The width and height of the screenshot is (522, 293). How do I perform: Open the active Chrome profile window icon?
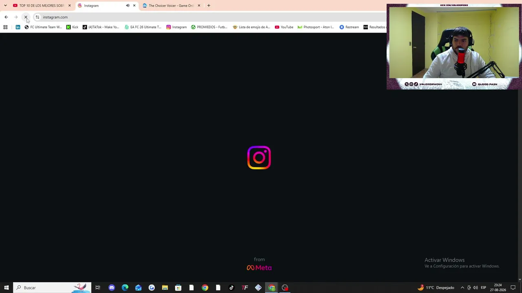272,288
